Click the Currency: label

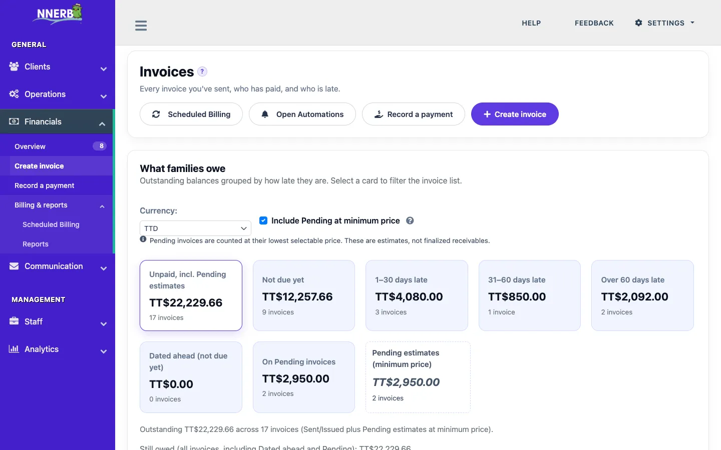(158, 210)
